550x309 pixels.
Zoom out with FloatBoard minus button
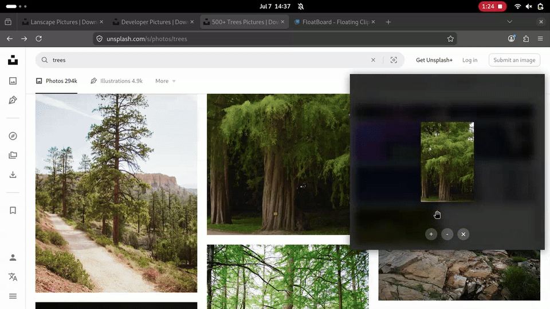click(x=447, y=235)
